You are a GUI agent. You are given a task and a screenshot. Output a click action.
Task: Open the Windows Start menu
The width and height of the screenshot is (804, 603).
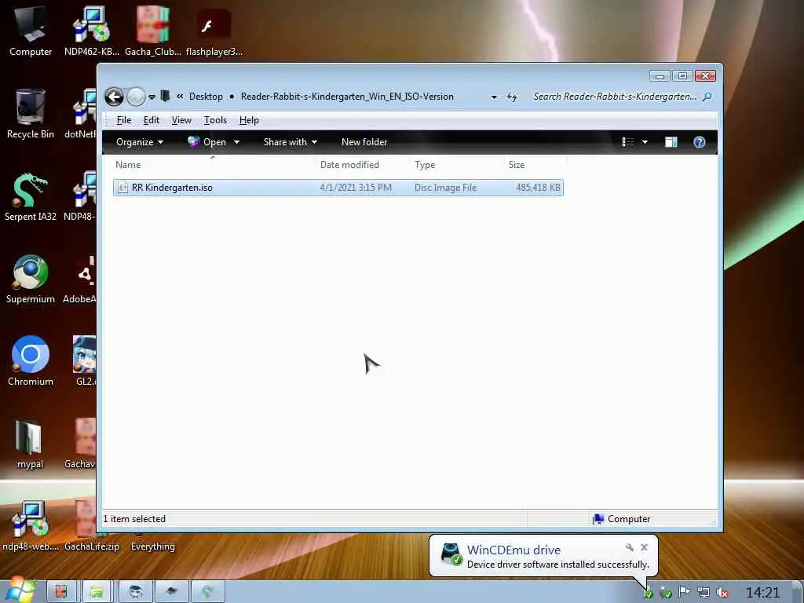point(21,590)
